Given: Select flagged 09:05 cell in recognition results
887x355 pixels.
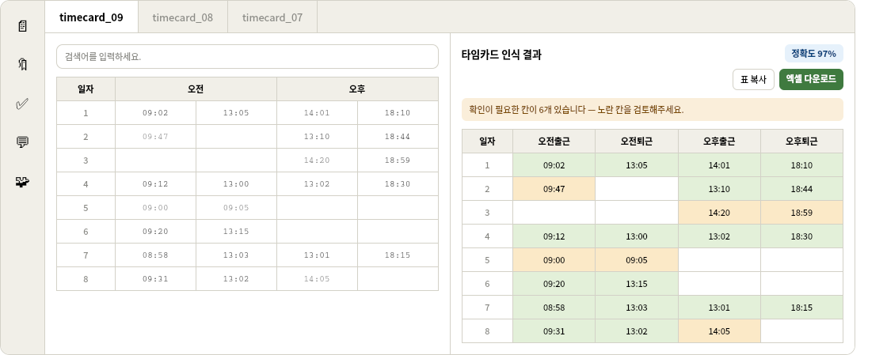Looking at the screenshot, I should (637, 260).
